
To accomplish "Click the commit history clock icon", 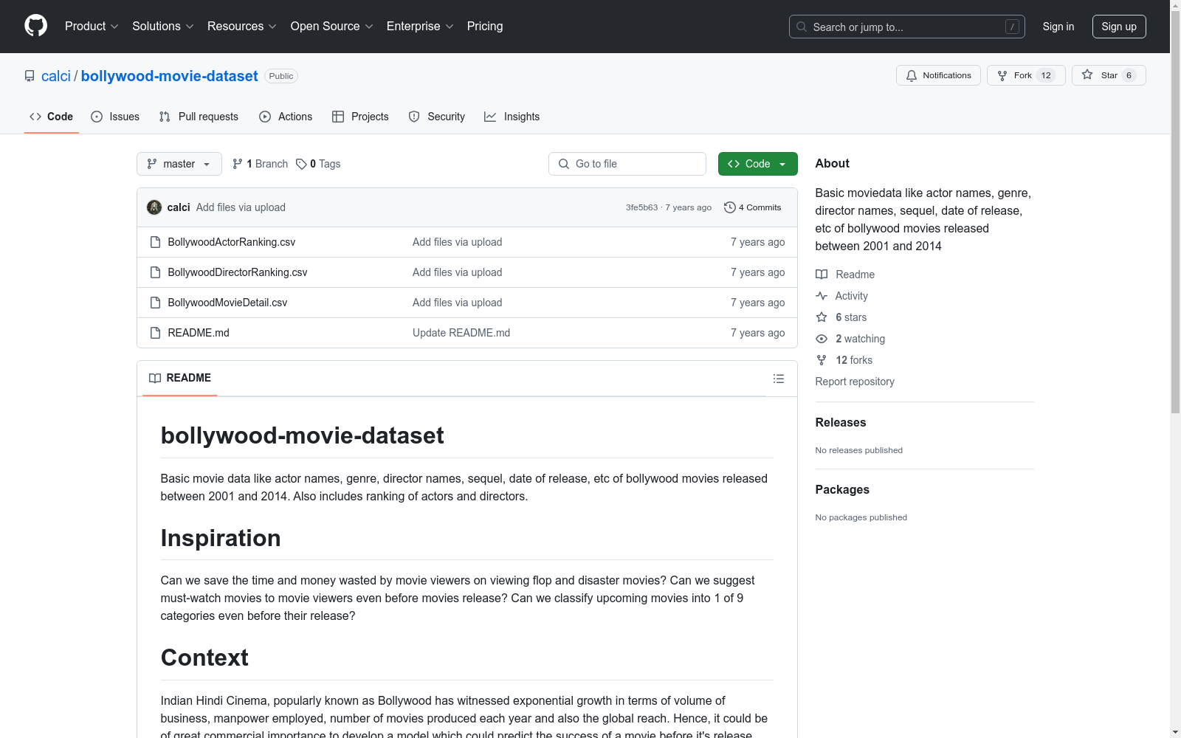I will pos(730,207).
